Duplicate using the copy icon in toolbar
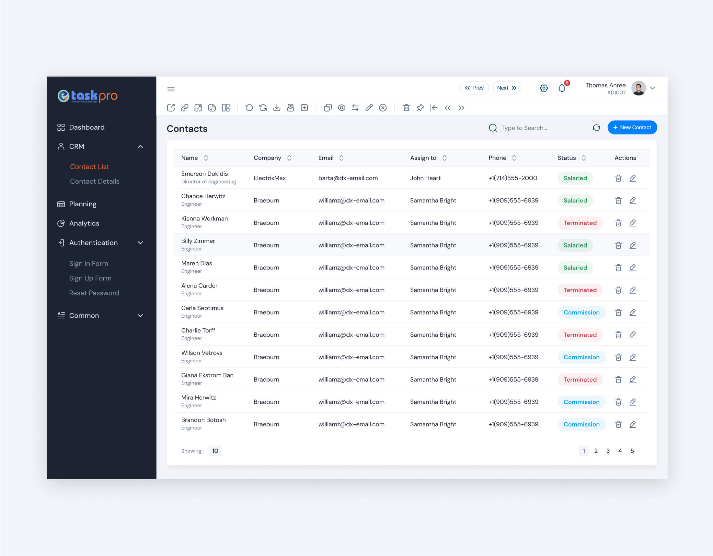The image size is (713, 556). [328, 108]
